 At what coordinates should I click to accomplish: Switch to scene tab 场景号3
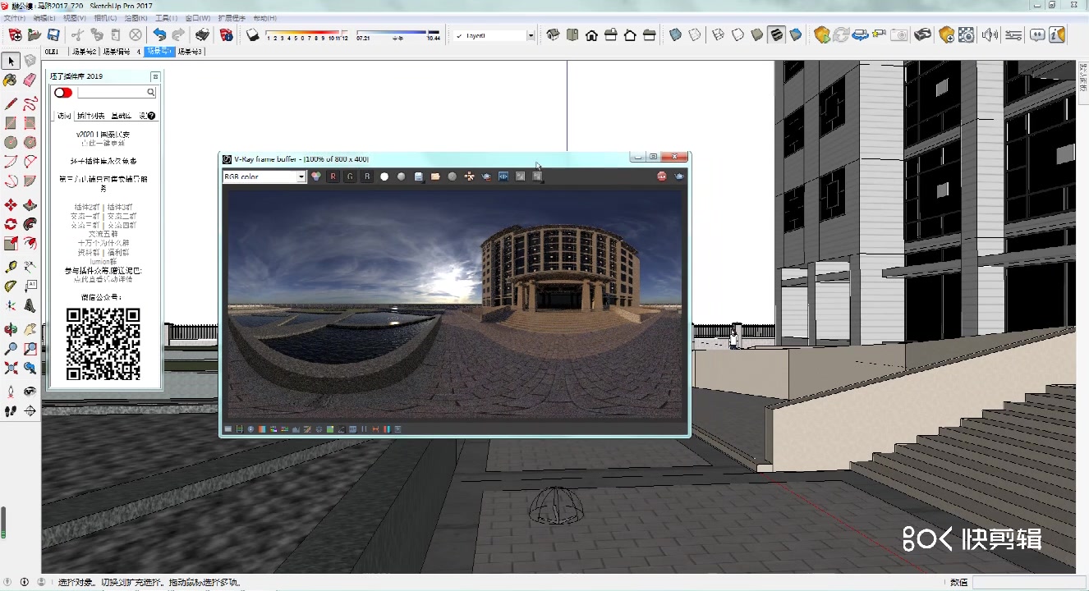point(190,52)
